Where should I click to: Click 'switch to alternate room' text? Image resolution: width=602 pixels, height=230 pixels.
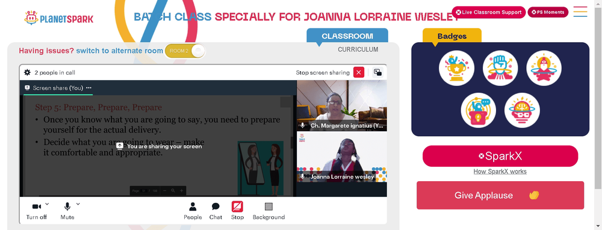(x=119, y=51)
